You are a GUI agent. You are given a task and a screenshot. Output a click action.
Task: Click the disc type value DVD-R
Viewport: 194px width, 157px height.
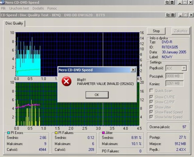coord(167,42)
